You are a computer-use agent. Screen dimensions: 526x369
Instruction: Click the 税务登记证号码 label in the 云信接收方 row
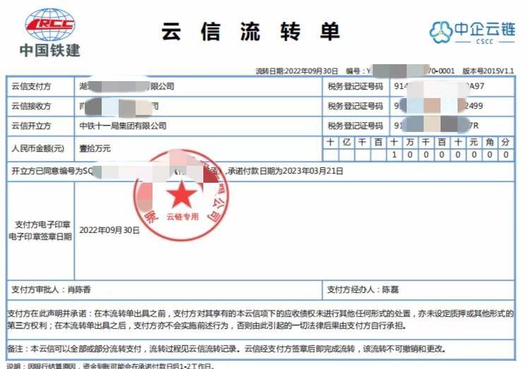click(x=355, y=107)
